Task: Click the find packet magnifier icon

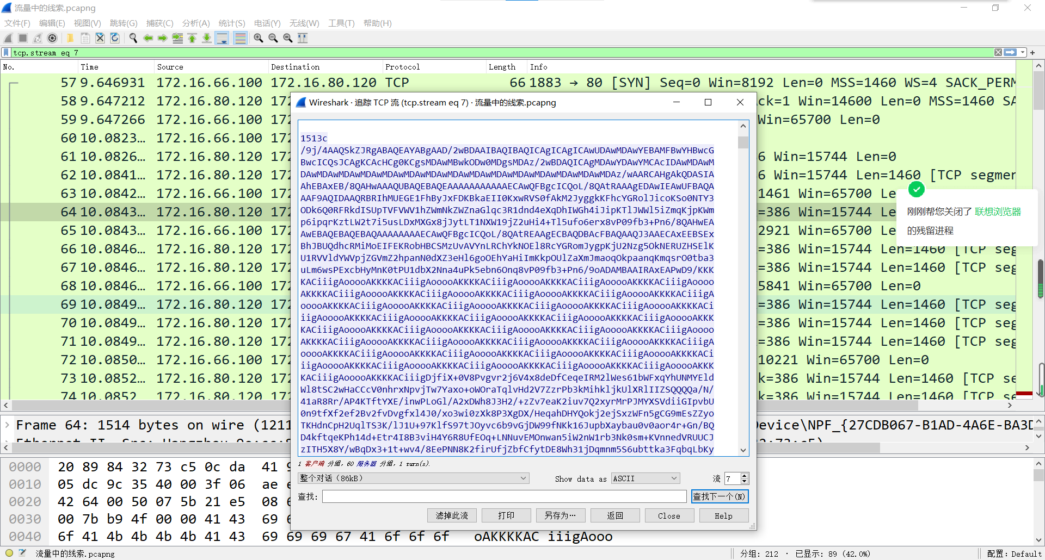Action: click(133, 38)
